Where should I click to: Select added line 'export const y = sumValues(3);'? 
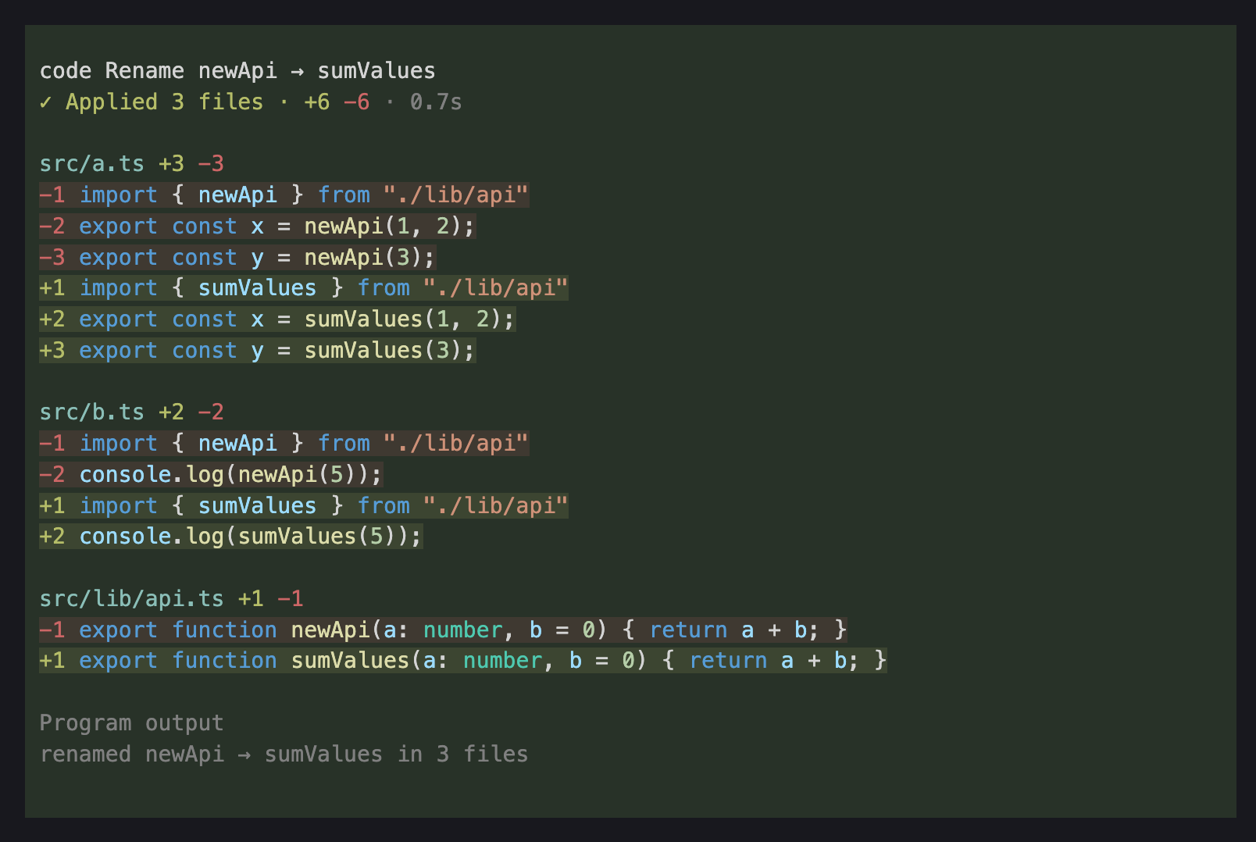[258, 350]
